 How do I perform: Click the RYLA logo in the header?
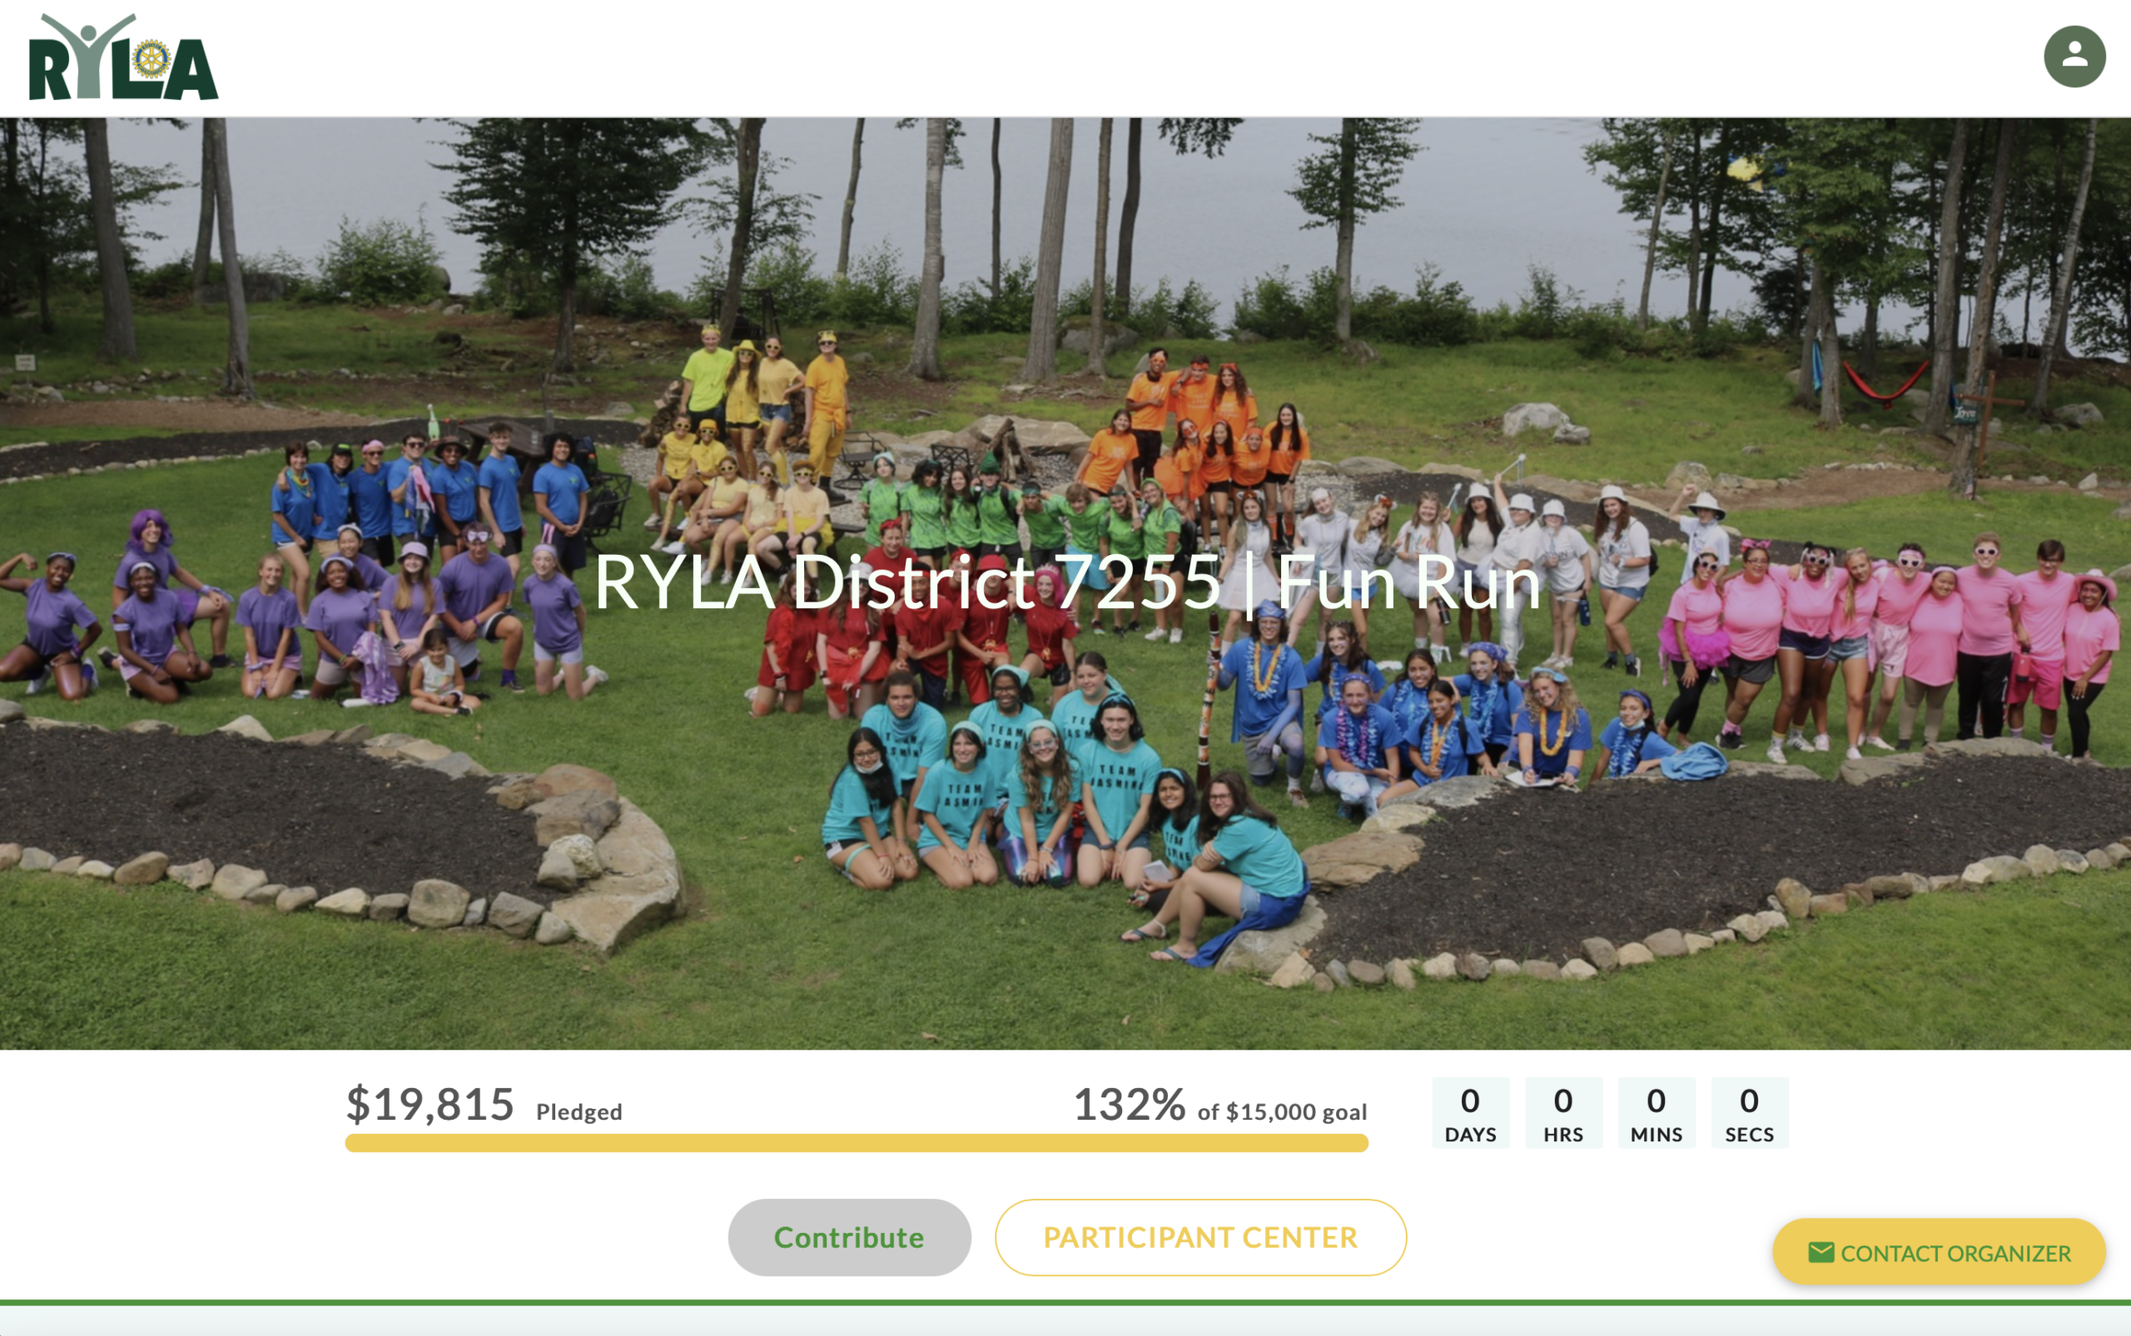coord(124,57)
